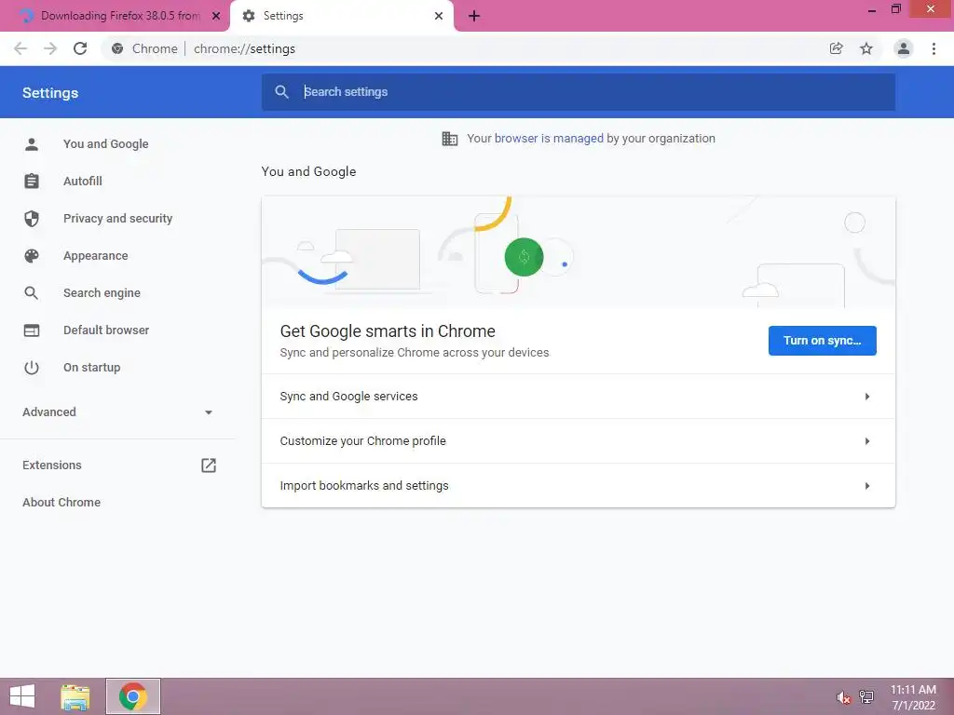
Task: Open File Explorer from taskbar
Action: click(x=75, y=696)
